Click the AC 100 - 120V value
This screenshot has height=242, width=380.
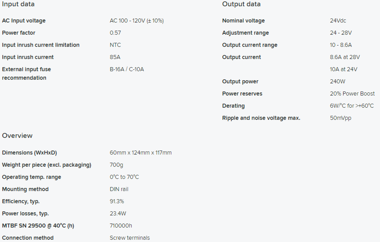pos(137,21)
